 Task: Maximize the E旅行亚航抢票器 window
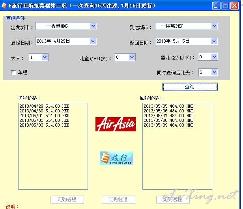(x=225, y=6)
